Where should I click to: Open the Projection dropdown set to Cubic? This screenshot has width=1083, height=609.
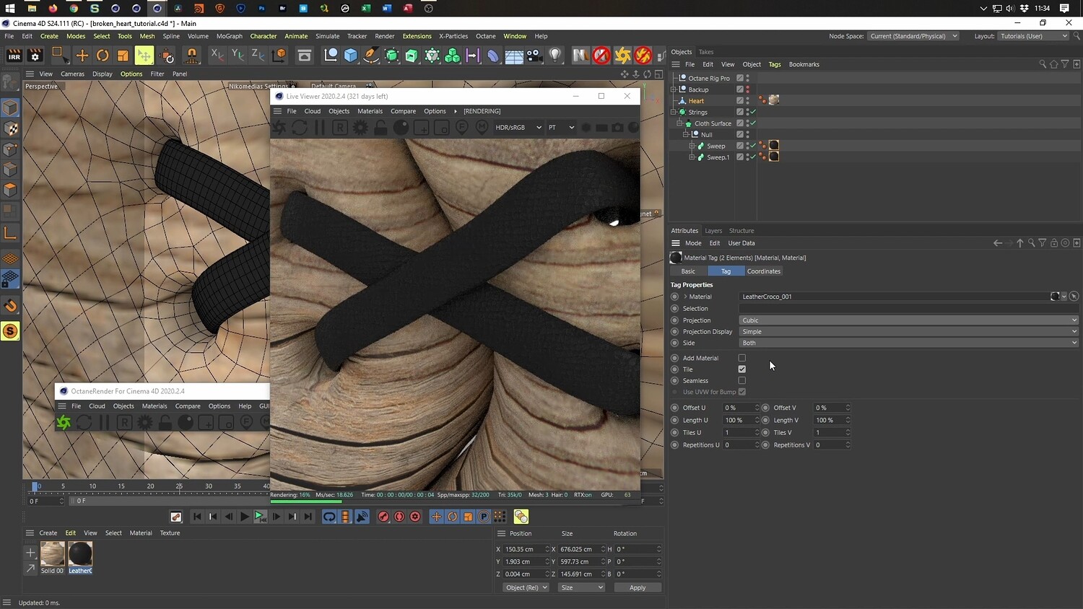pyautogui.click(x=908, y=320)
